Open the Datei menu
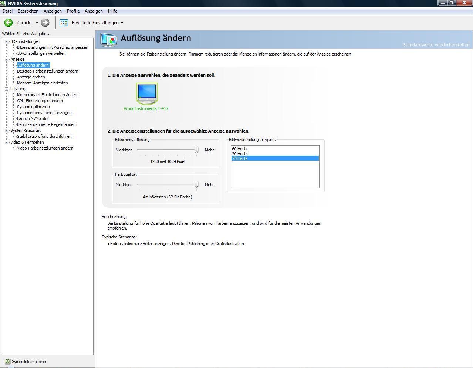This screenshot has height=368, width=473. [x=7, y=11]
